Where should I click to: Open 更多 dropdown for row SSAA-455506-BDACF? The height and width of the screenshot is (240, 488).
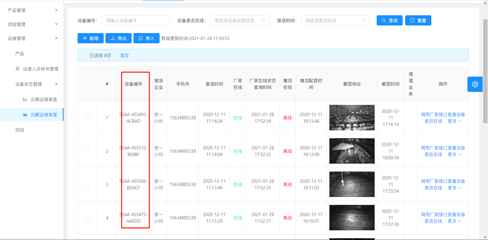tap(454, 188)
